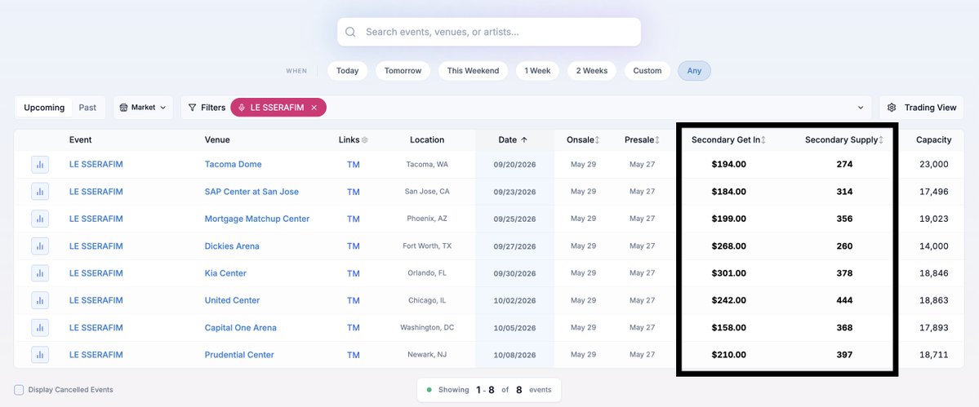The image size is (979, 407).
Task: Click the $301.00 get-in price
Action: click(728, 273)
